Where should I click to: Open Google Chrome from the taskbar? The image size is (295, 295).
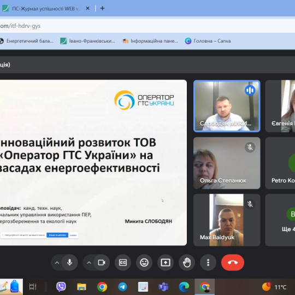[x=102, y=287]
